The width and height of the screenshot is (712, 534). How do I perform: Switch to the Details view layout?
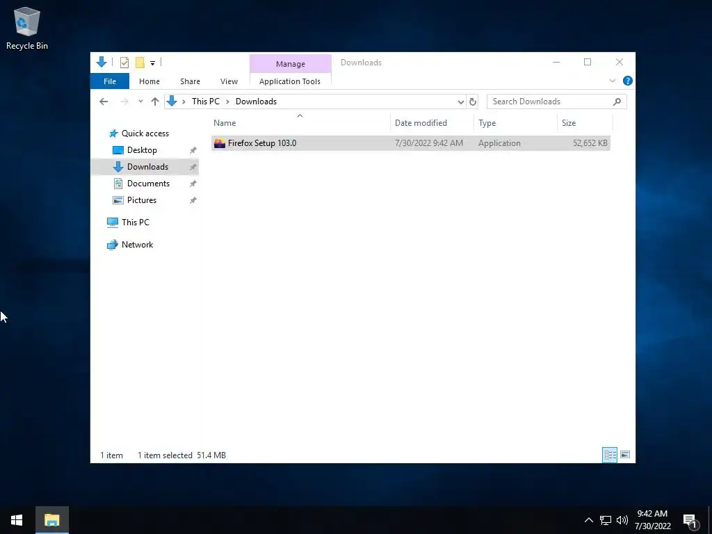(610, 455)
